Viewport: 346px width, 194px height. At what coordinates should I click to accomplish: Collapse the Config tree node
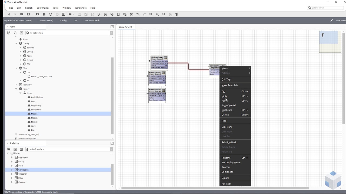click(x=16, y=43)
